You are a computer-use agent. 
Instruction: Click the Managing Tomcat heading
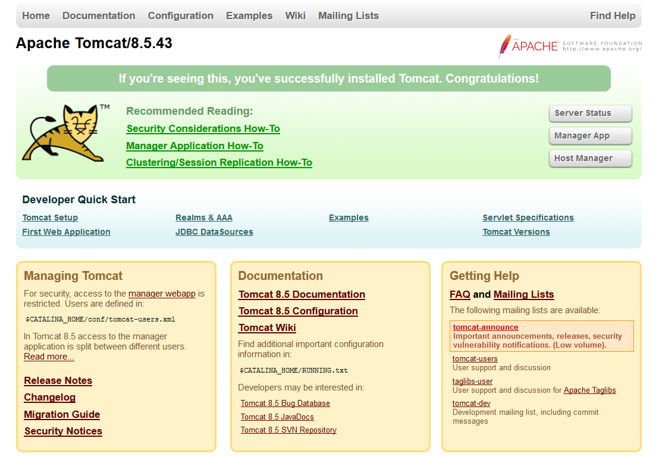tap(73, 276)
